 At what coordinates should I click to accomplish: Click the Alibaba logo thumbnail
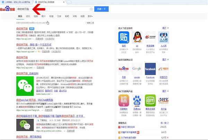pos(164,69)
